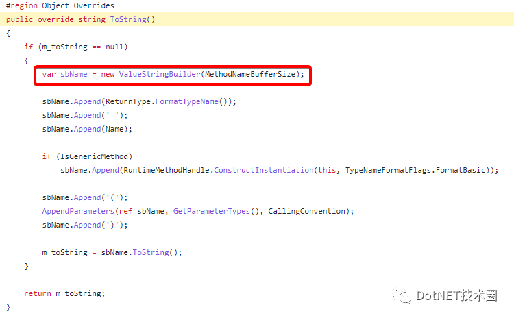Viewport: 514px width, 318px height.
Task: Click the MethodNameBufferSize argument
Action: pos(250,74)
